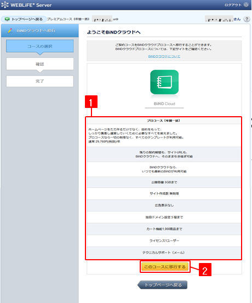Click the プレミアムコース (年間一括) label
Viewport: 252px width, 303px height.
(x=68, y=19)
